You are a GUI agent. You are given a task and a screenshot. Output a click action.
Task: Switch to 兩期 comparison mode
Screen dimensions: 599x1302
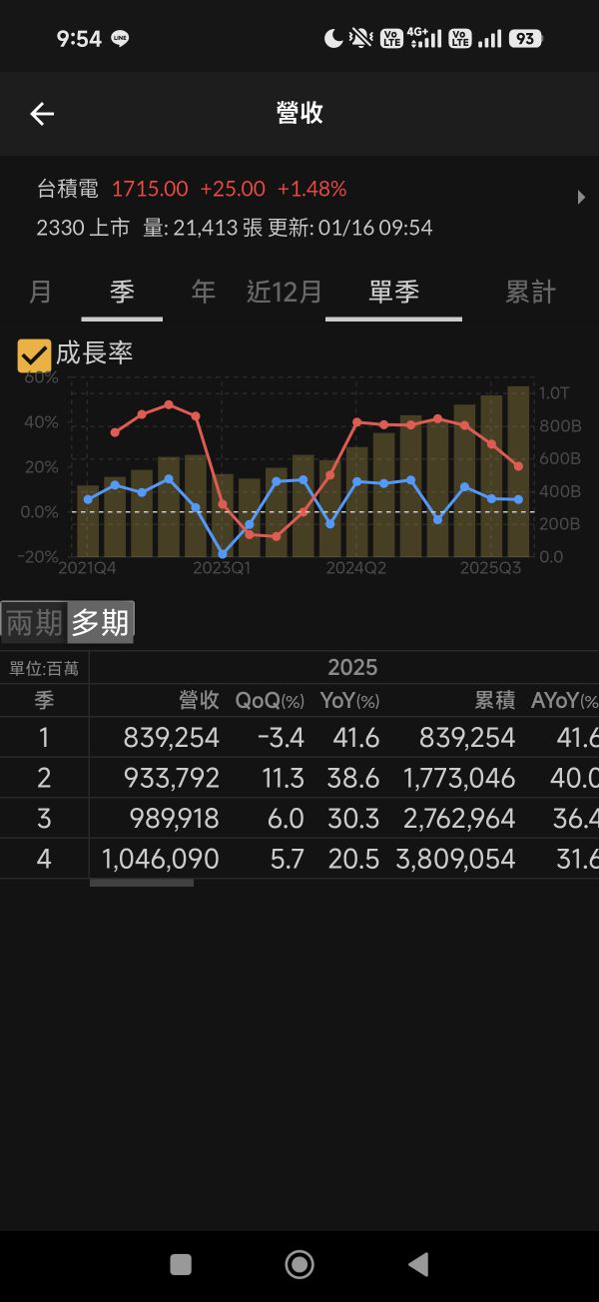(34, 622)
